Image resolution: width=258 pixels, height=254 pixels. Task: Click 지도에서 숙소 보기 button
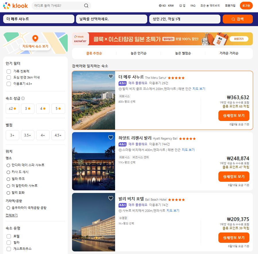tap(35, 46)
